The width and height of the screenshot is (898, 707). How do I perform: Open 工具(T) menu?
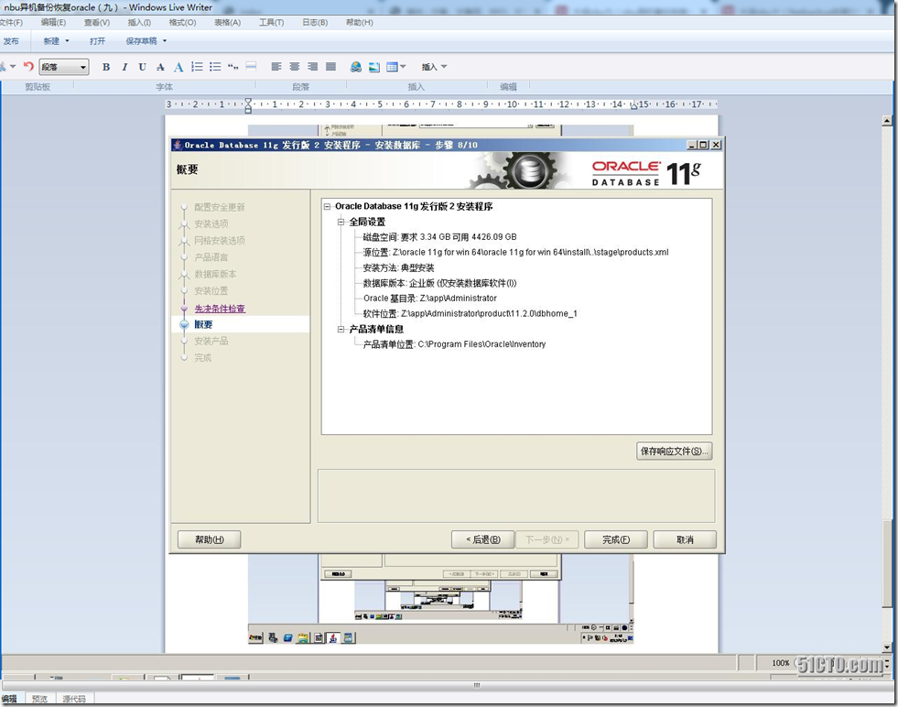[271, 22]
